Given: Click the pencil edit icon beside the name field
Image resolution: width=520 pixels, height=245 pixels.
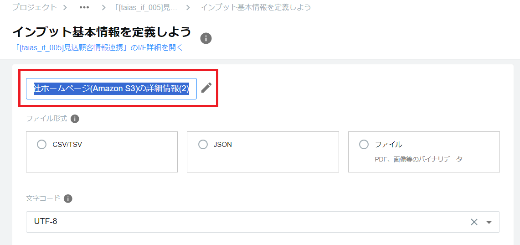Looking at the screenshot, I should (206, 88).
